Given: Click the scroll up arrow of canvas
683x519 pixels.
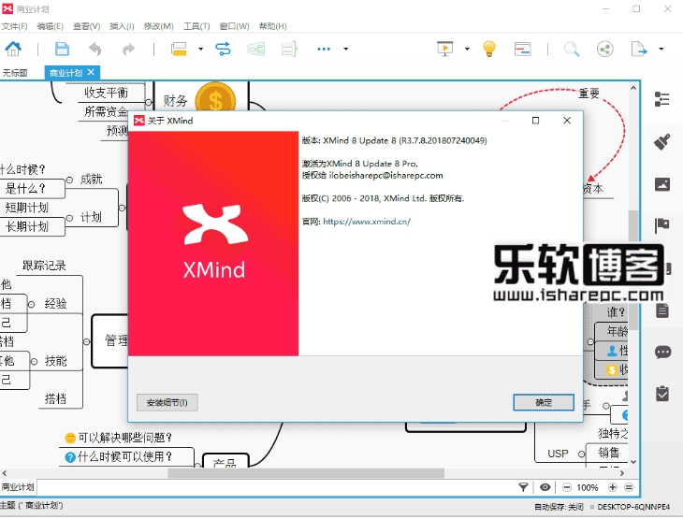Looking at the screenshot, I should pyautogui.click(x=633, y=88).
